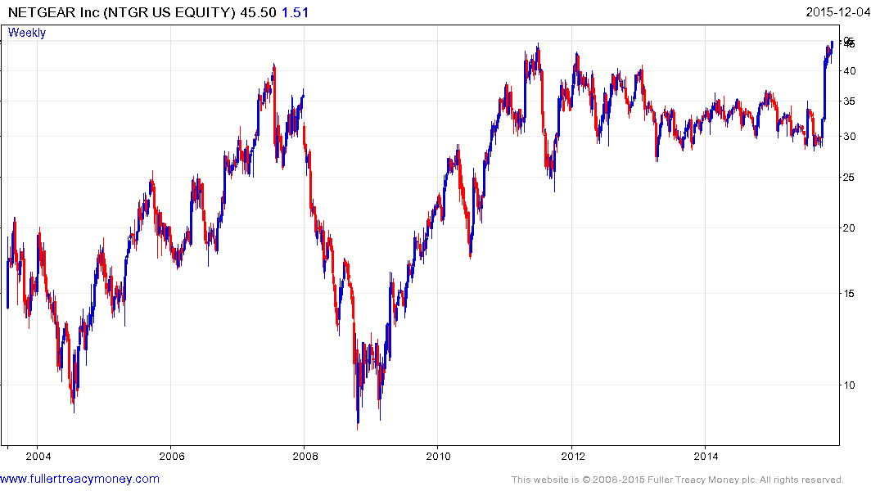Open the www.fullertreacymoney.com link
This screenshot has height=491, width=880.
coord(79,479)
